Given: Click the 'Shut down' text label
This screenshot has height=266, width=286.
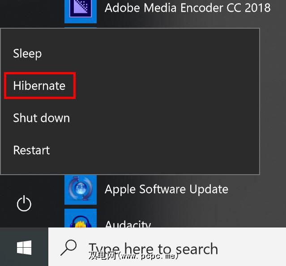Looking at the screenshot, I should pos(42,118).
